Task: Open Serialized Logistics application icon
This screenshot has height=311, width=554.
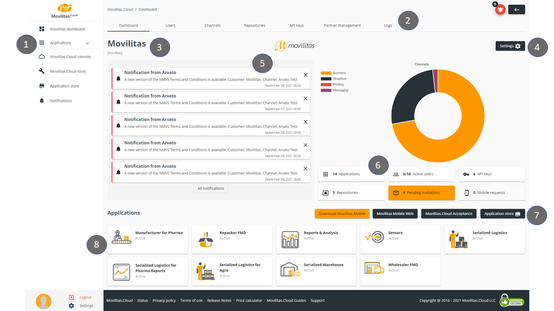Action: pyautogui.click(x=459, y=239)
